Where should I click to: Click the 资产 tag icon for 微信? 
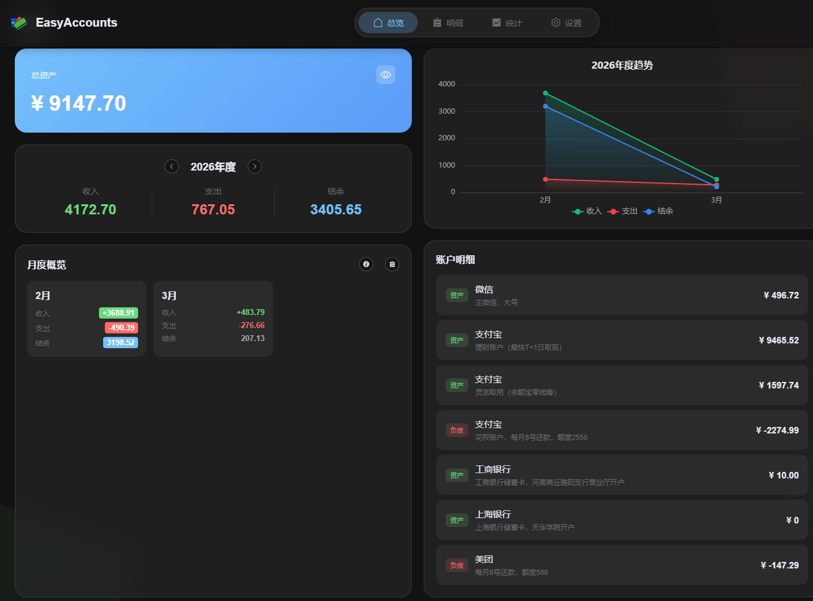[456, 295]
